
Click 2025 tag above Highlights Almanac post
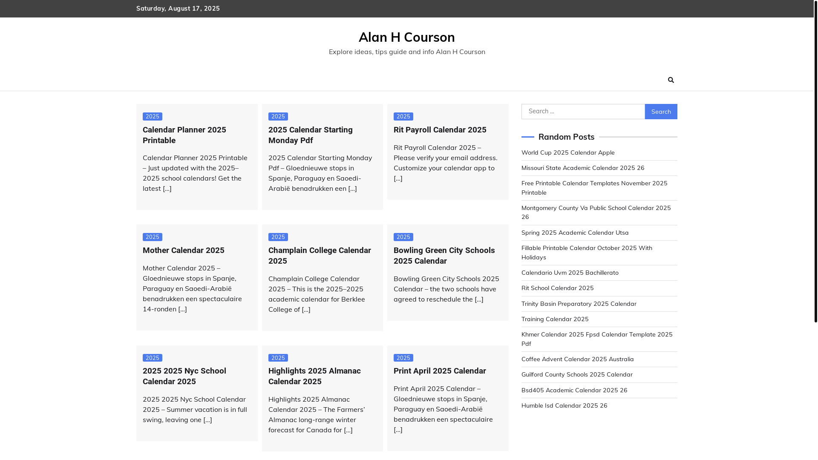[278, 358]
